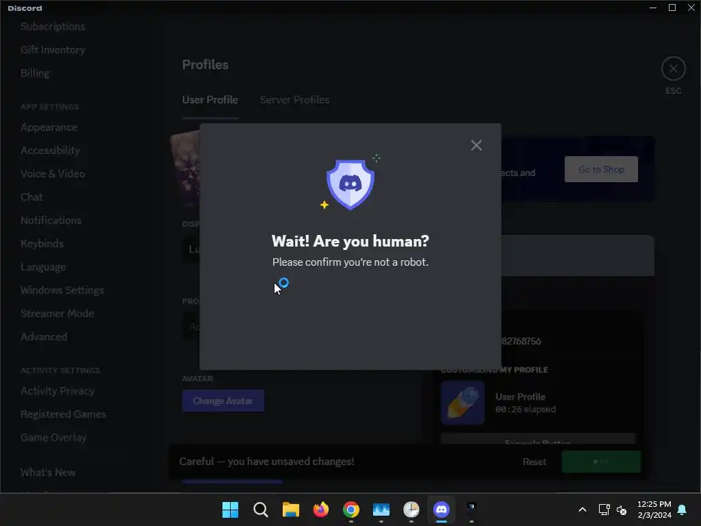Open Accessibility settings
The width and height of the screenshot is (701, 526).
coord(50,151)
